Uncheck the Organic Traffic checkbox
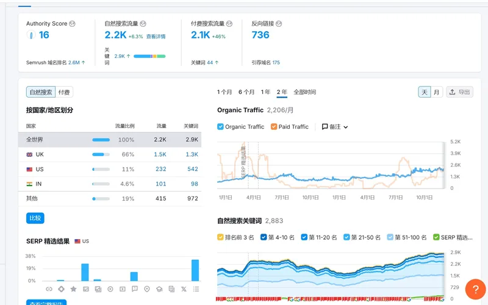This screenshot has height=305, width=488. pyautogui.click(x=220, y=127)
